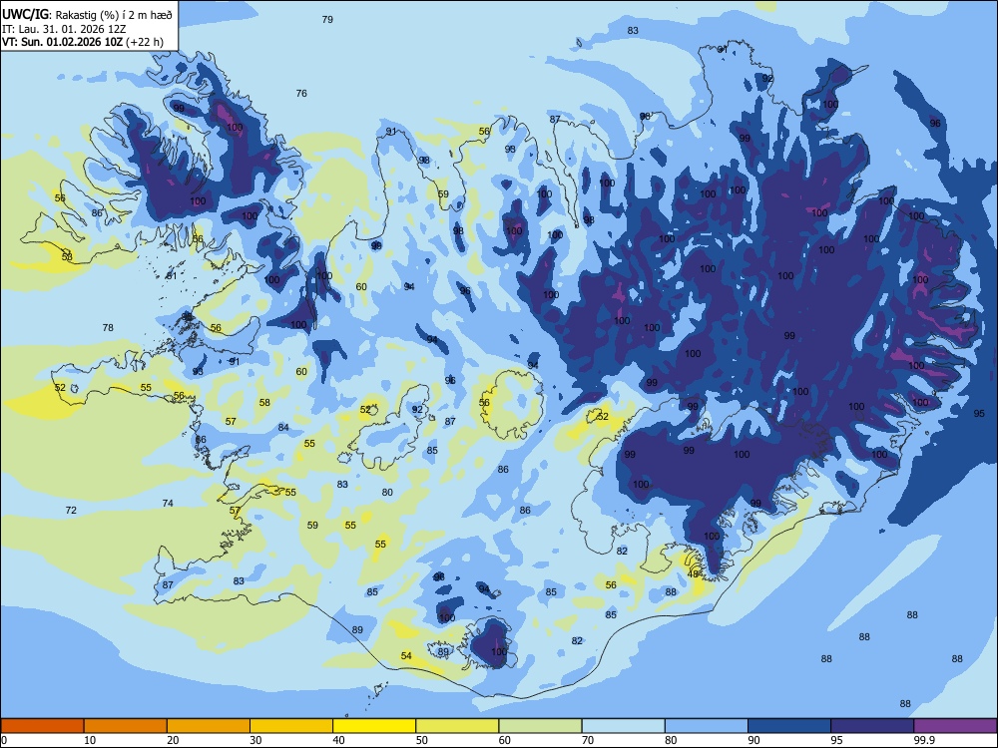Screen dimensions: 998x748
Task: Click the map value '84' in western Iceland
Action: (x=283, y=428)
